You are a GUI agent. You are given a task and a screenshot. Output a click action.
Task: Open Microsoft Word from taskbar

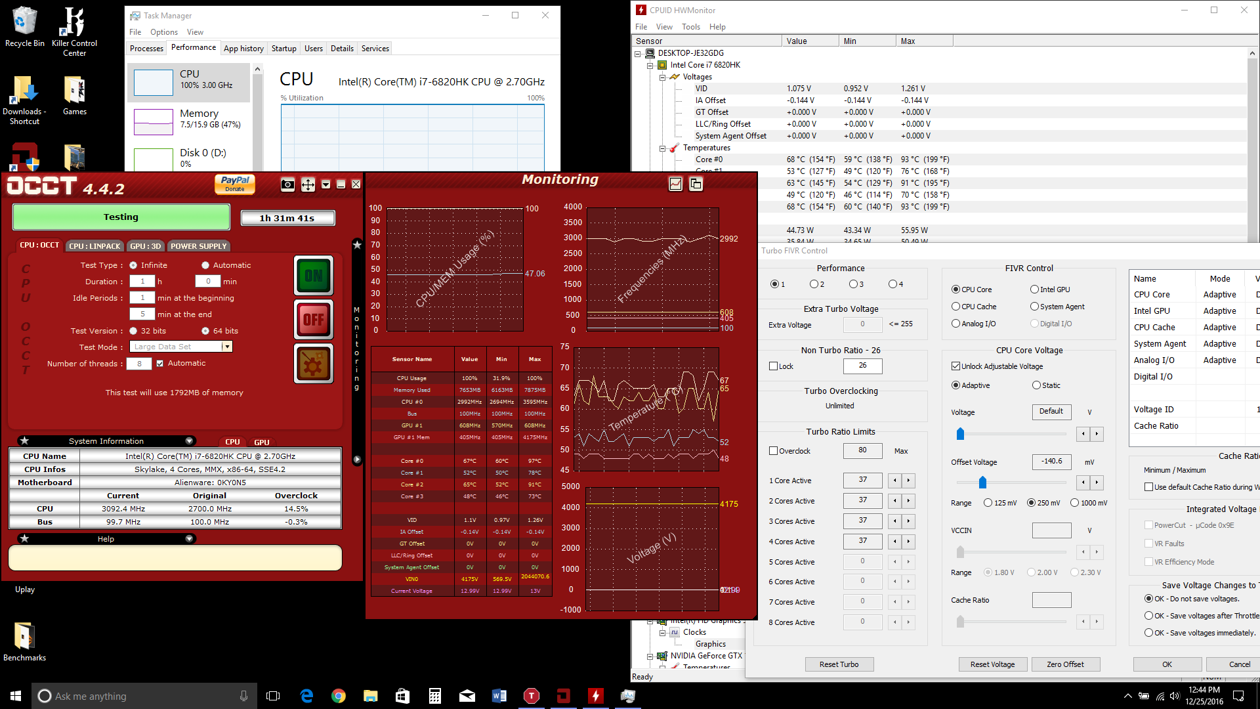pos(499,696)
